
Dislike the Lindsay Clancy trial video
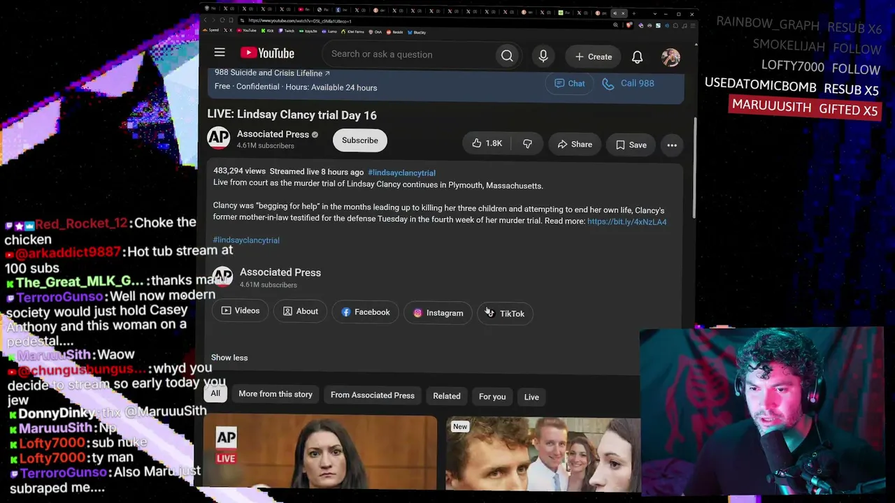[527, 143]
